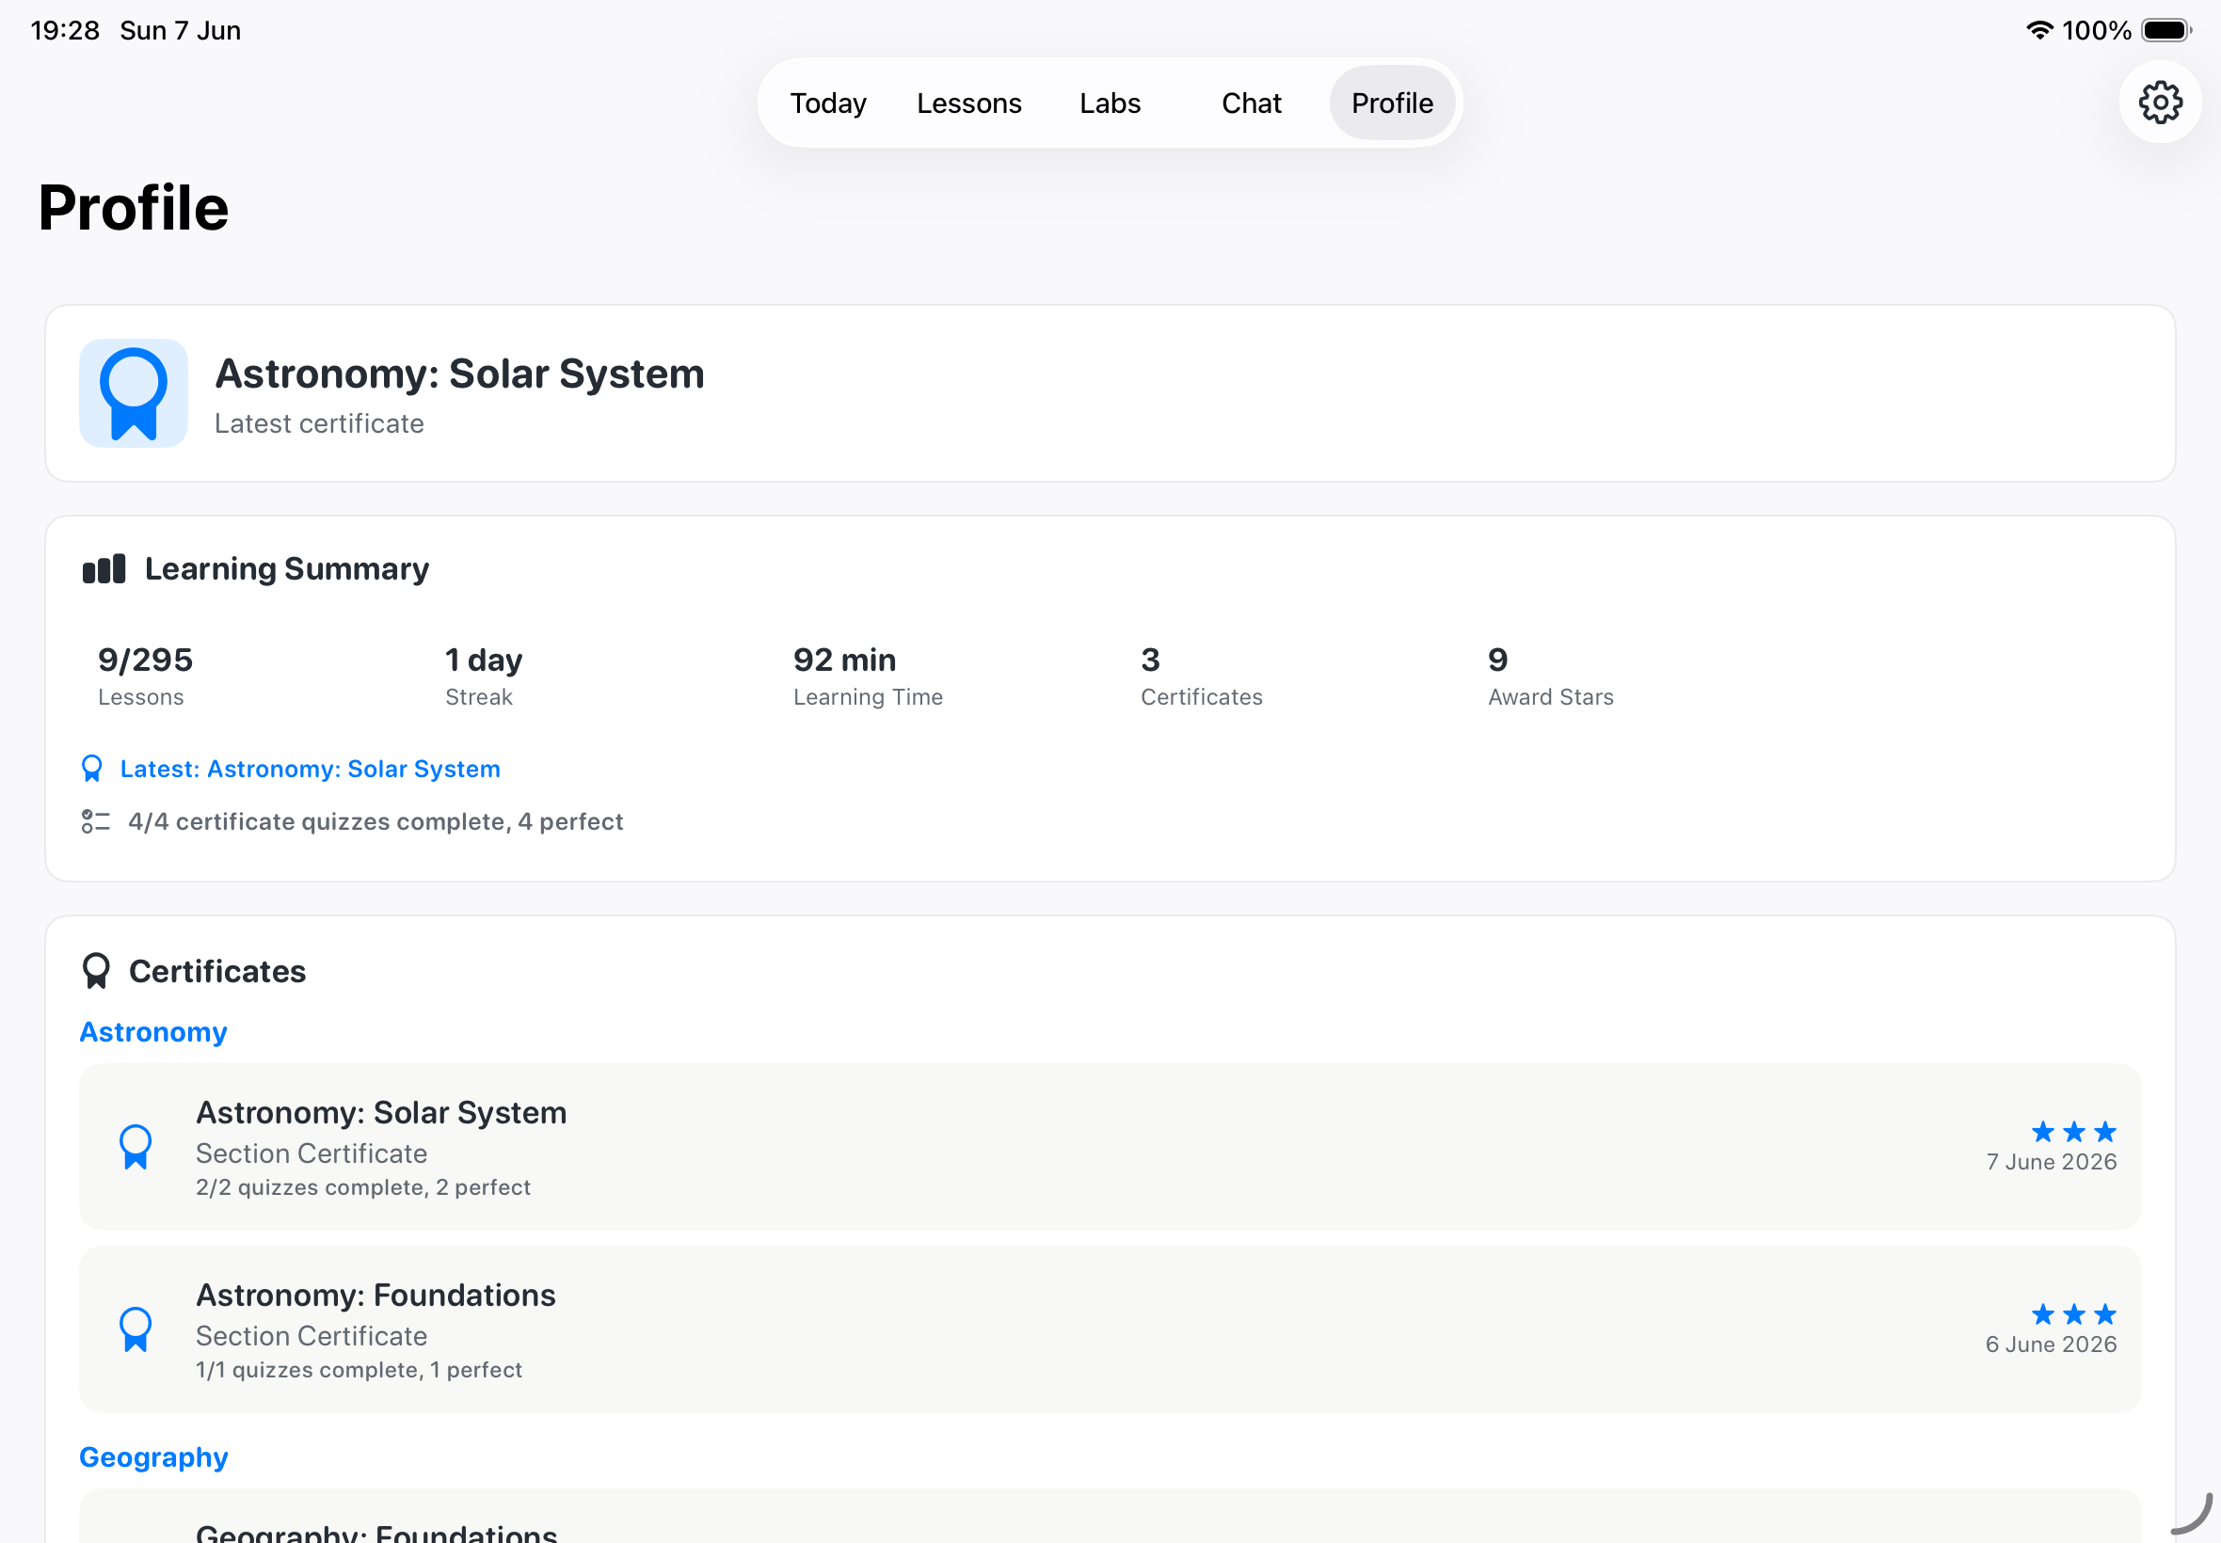The width and height of the screenshot is (2221, 1543).
Task: Click the 19:28 clock in status bar
Action: pyautogui.click(x=65, y=30)
